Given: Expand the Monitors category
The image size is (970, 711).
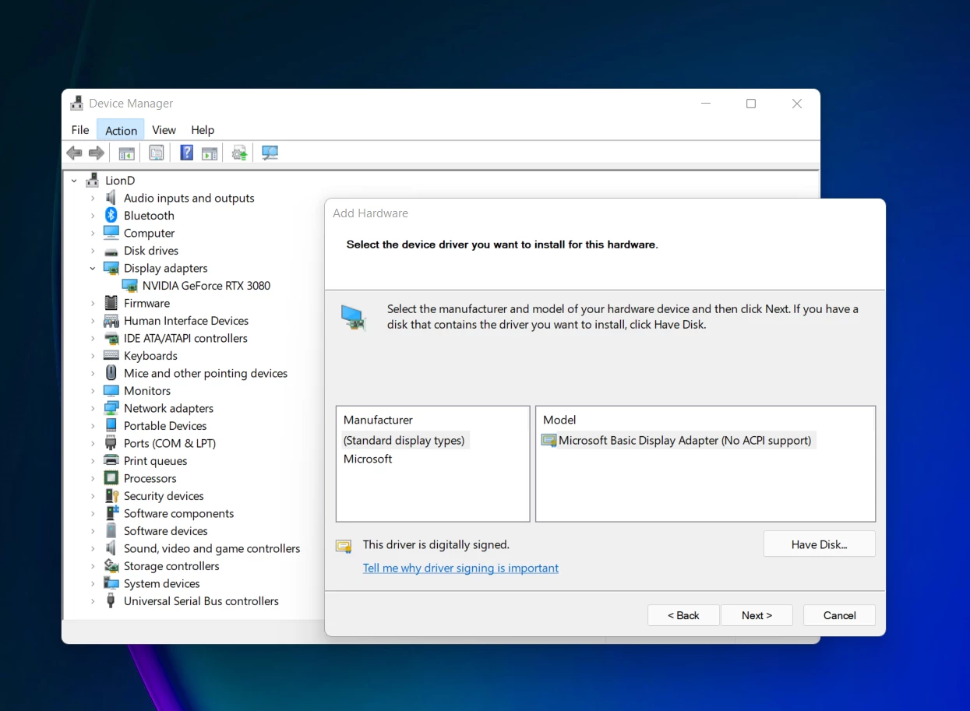Looking at the screenshot, I should pos(93,391).
